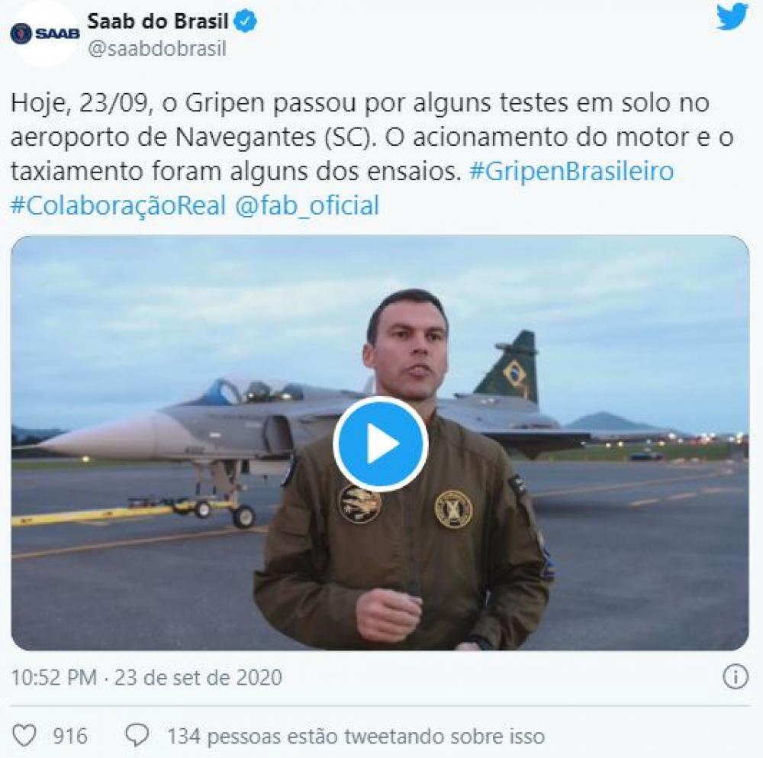The width and height of the screenshot is (763, 758).
Task: Play the Gripen video
Action: [x=380, y=444]
